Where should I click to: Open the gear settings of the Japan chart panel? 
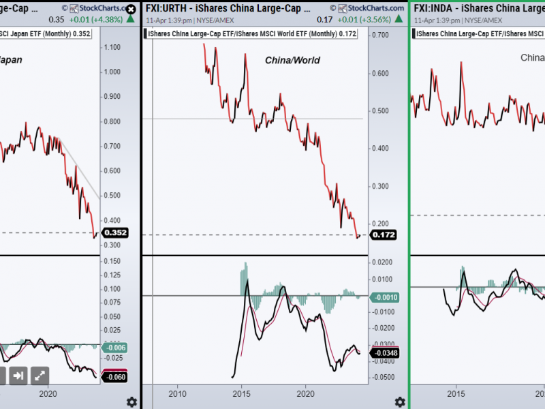pyautogui.click(x=131, y=402)
